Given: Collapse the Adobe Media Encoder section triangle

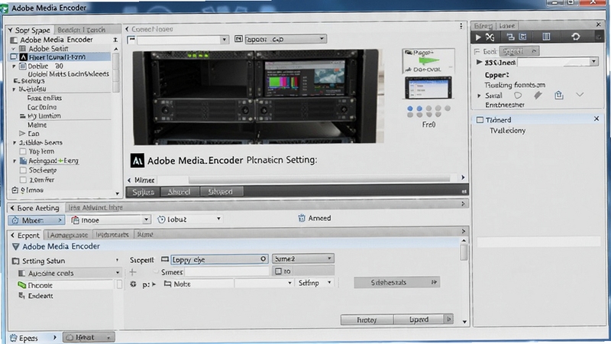Looking at the screenshot, I should (x=15, y=246).
